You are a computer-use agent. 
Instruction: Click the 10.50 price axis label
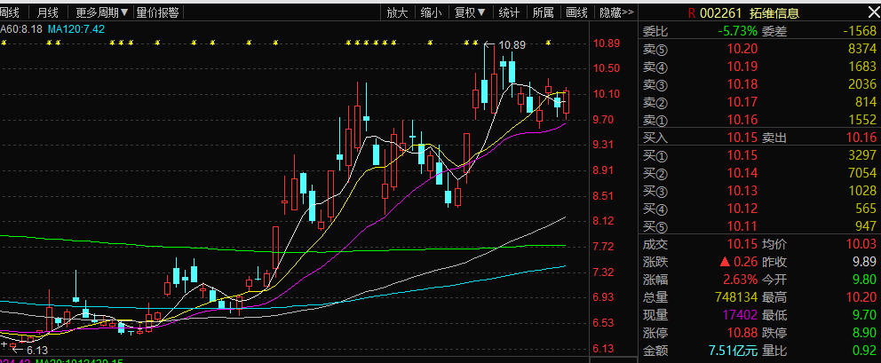[605, 68]
